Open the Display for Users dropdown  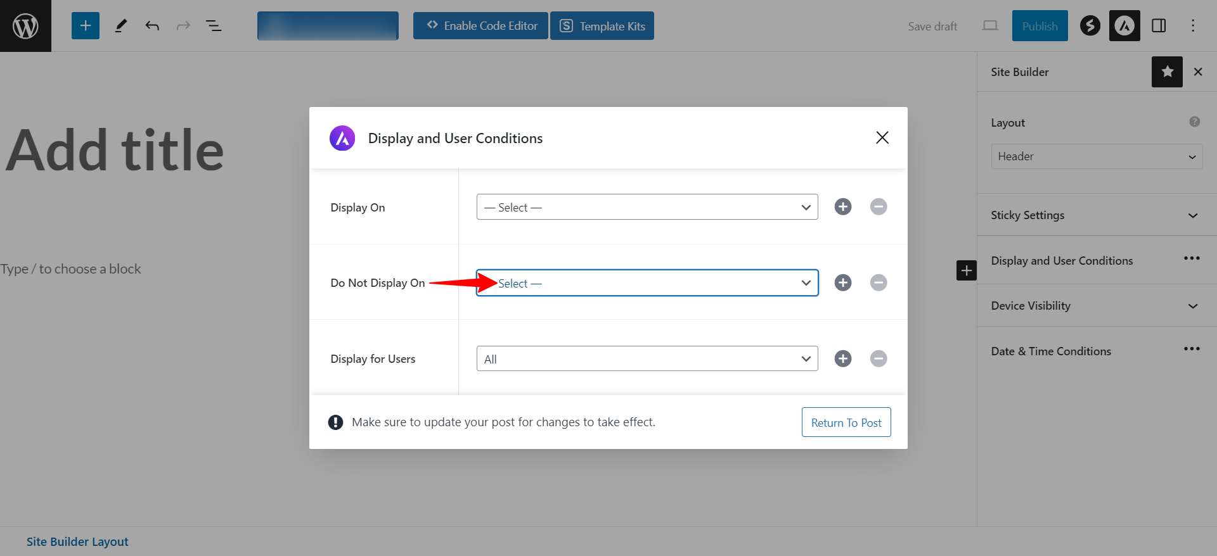coord(647,359)
